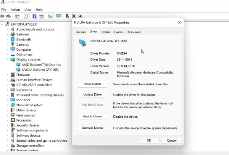Click the Security devices category icon
229x155 pixels.
tap(13, 125)
